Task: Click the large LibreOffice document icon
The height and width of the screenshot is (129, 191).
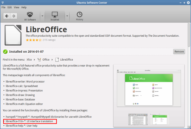Action: tap(13, 35)
